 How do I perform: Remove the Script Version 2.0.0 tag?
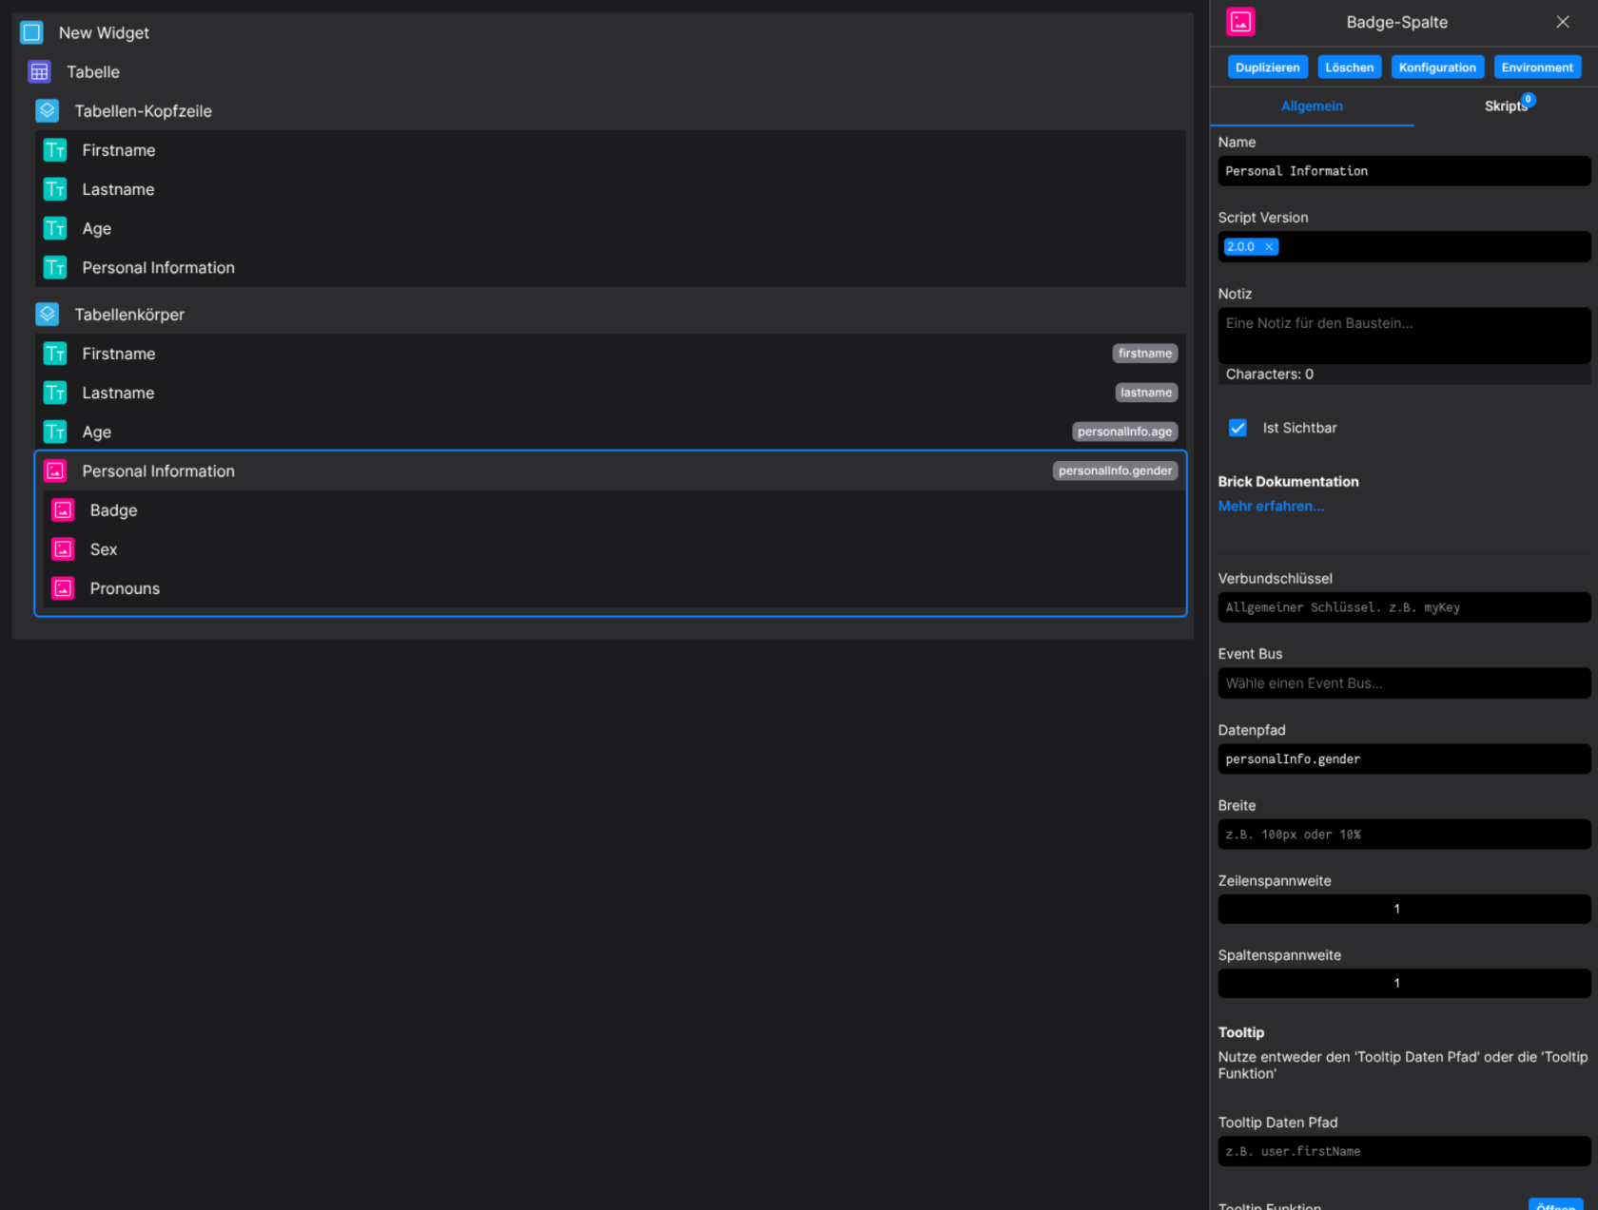click(1268, 246)
